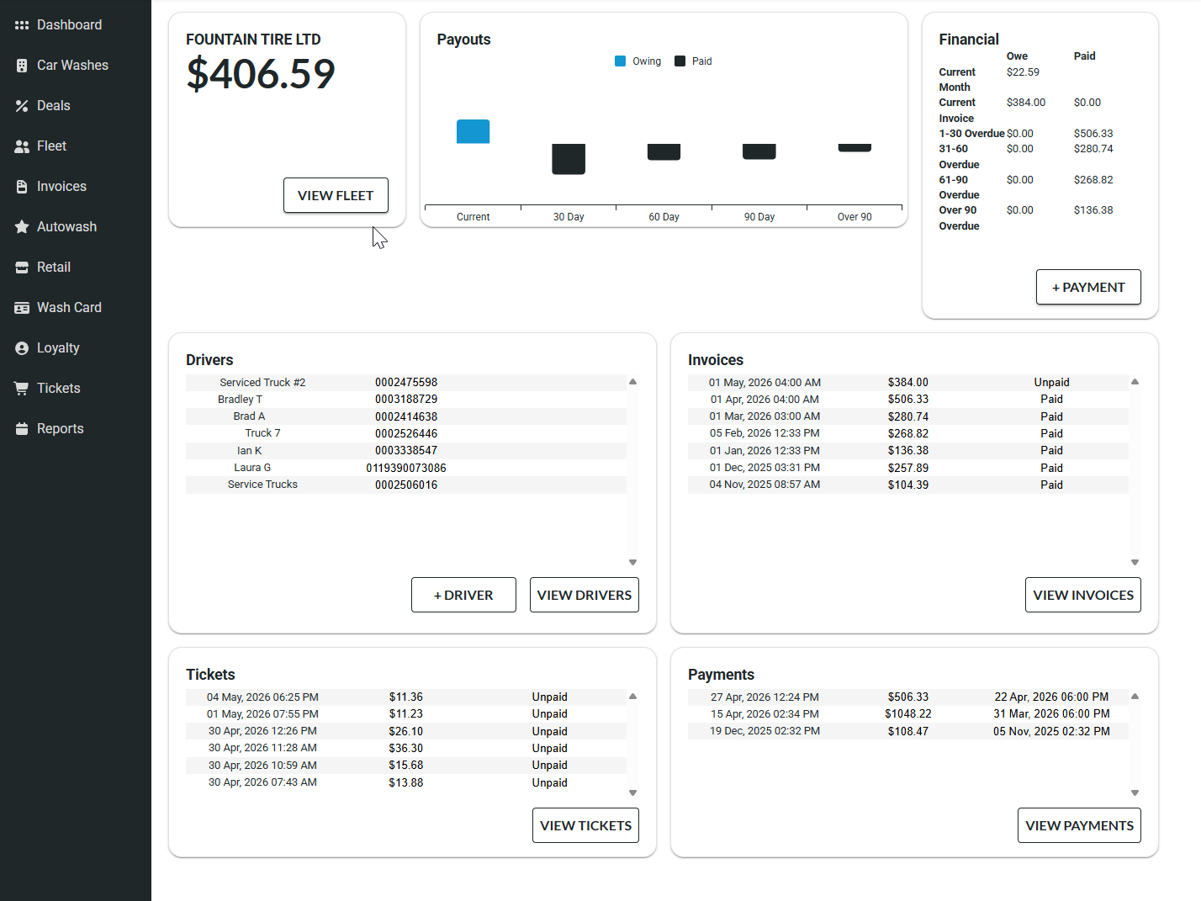
Task: Open the $506.33 invoice from 01 Apr
Action: click(908, 400)
